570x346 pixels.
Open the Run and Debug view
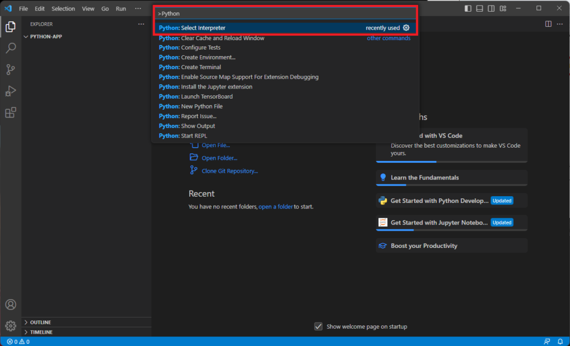[11, 91]
